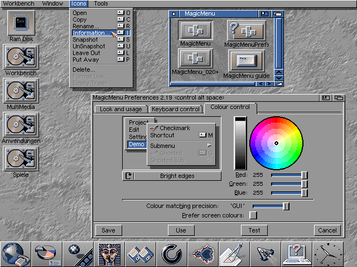Open the Ram Disk icon
The width and height of the screenshot is (357, 267).
coord(21,23)
